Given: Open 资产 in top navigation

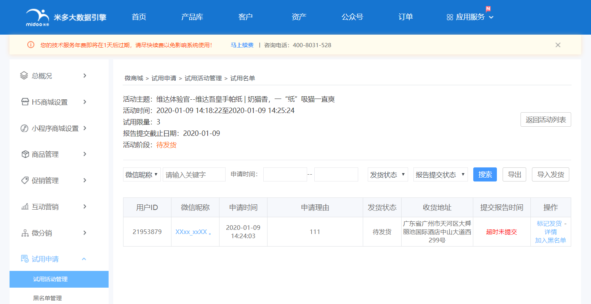Looking at the screenshot, I should [299, 17].
